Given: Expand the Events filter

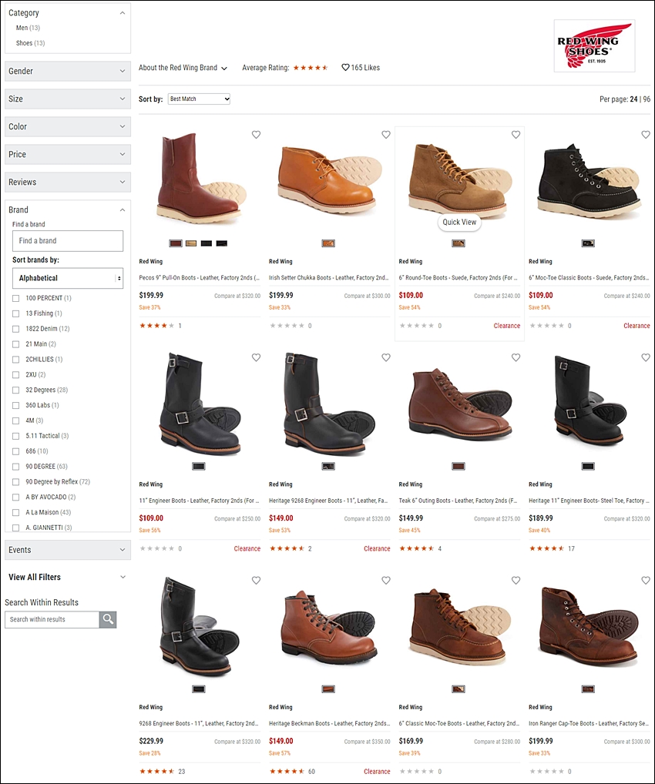Looking at the screenshot, I should click(68, 550).
